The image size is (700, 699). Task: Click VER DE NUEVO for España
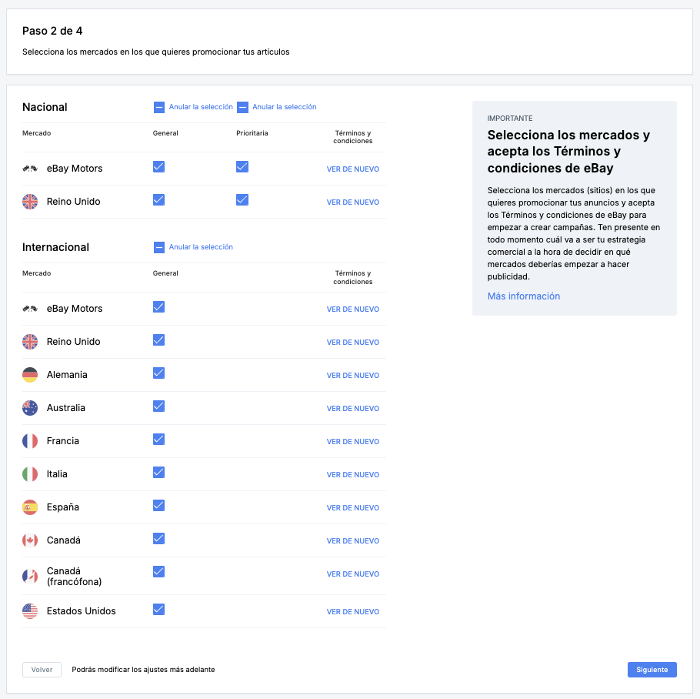[x=352, y=508]
